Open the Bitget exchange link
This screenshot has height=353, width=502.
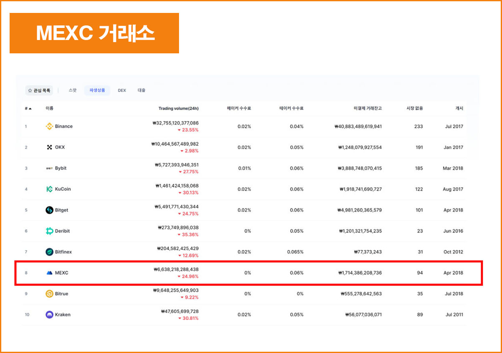tap(61, 210)
